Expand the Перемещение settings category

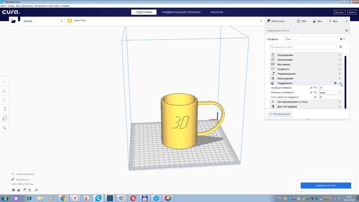click(x=306, y=74)
